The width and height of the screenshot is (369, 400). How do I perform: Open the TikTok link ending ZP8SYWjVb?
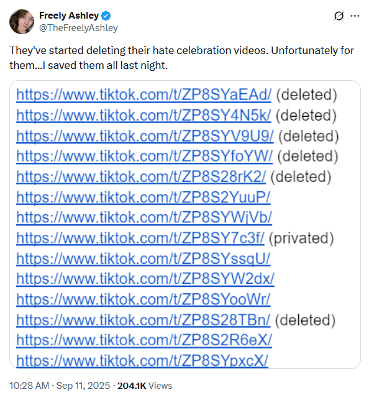(x=144, y=217)
